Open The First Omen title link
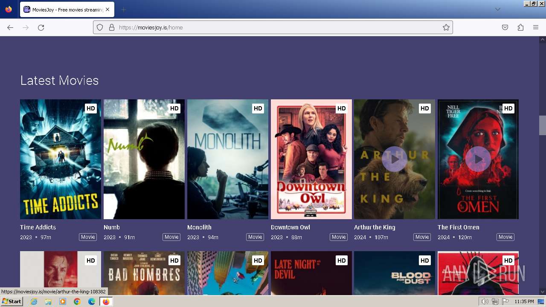The width and height of the screenshot is (546, 307). (459, 227)
